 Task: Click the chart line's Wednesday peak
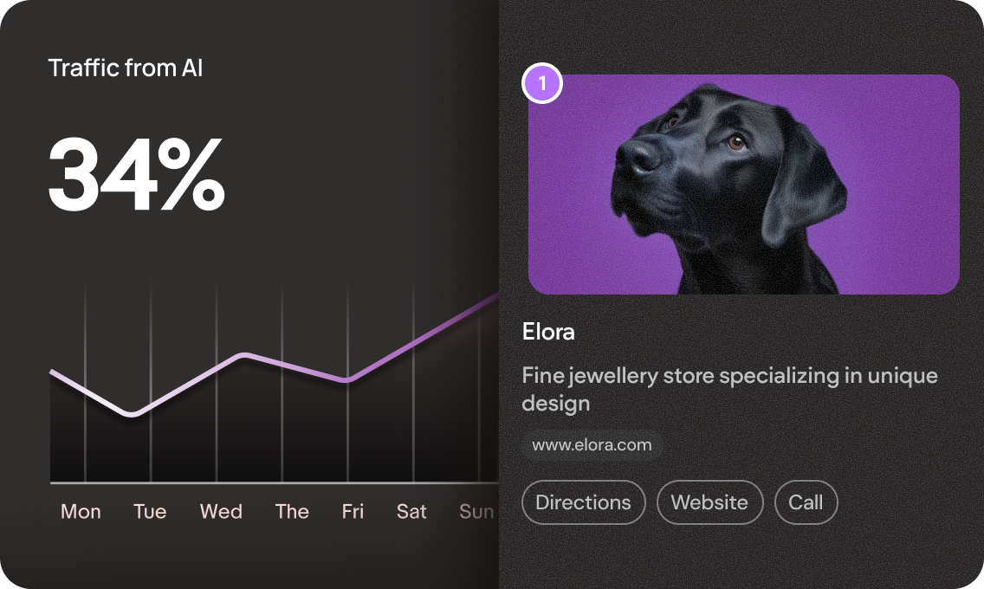(x=245, y=355)
